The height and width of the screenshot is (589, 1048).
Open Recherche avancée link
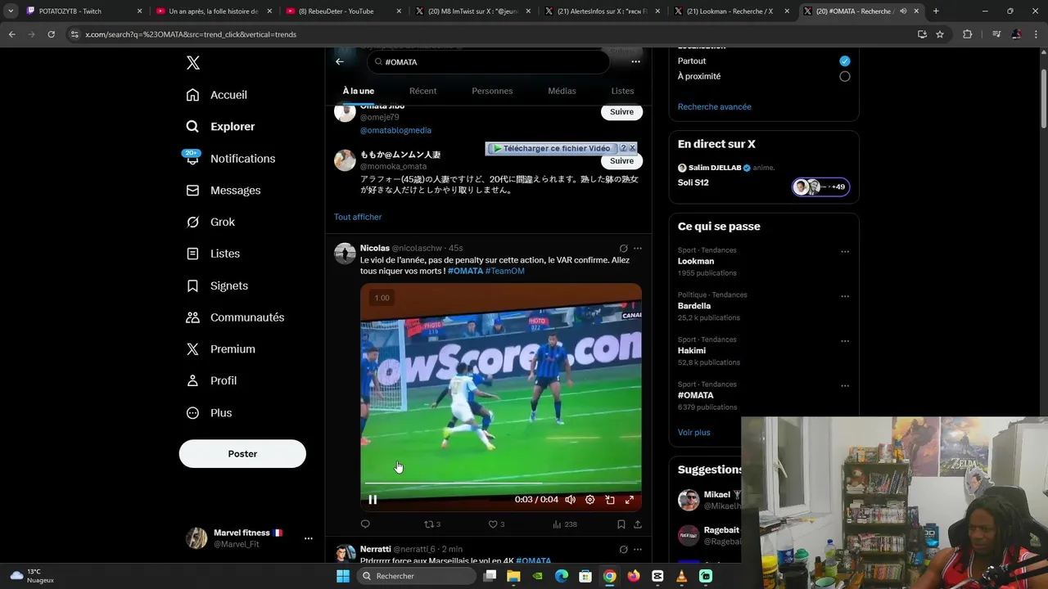714,107
